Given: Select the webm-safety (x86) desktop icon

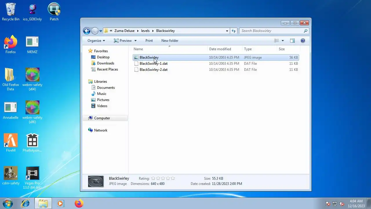Looking at the screenshot, I should point(32,112).
